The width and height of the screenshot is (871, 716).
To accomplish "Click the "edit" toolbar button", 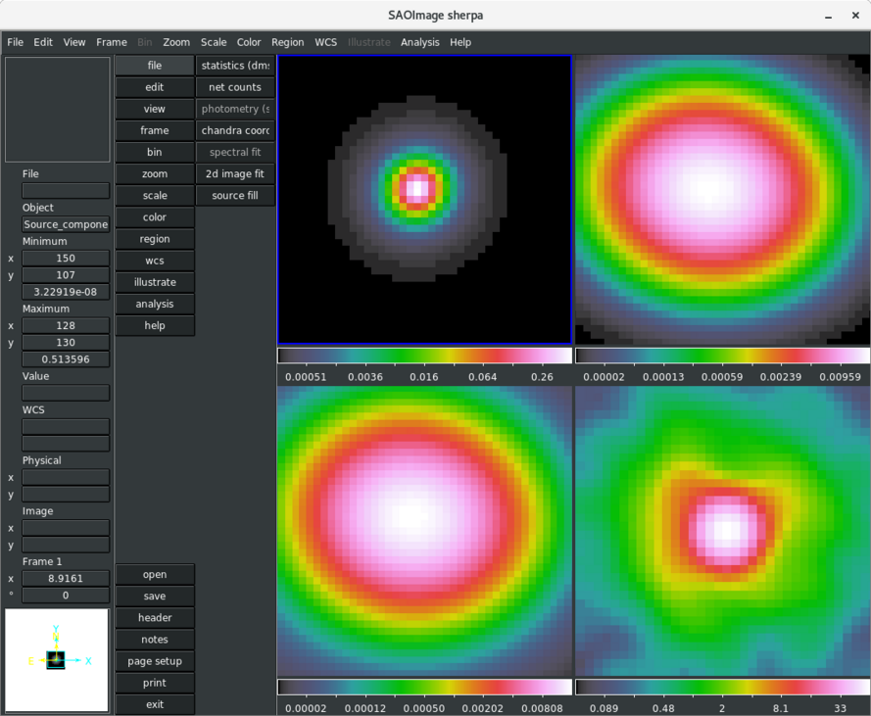I will 154,87.
